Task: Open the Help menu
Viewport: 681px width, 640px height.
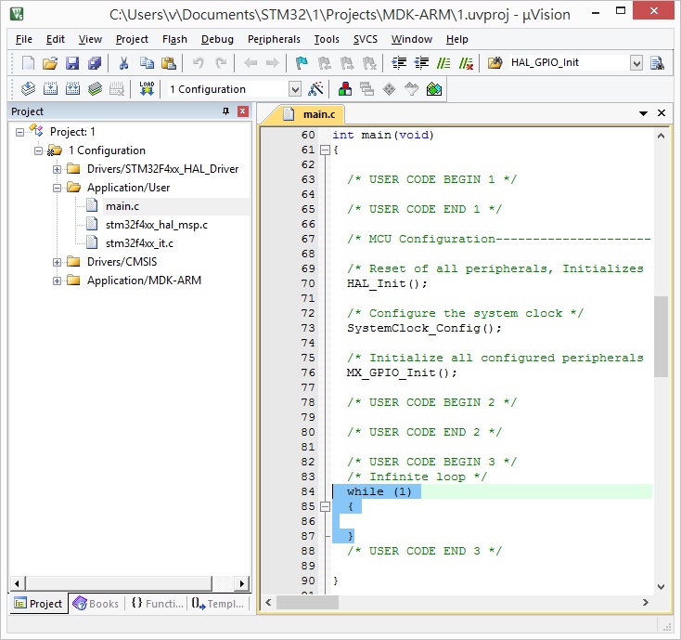Action: point(456,39)
